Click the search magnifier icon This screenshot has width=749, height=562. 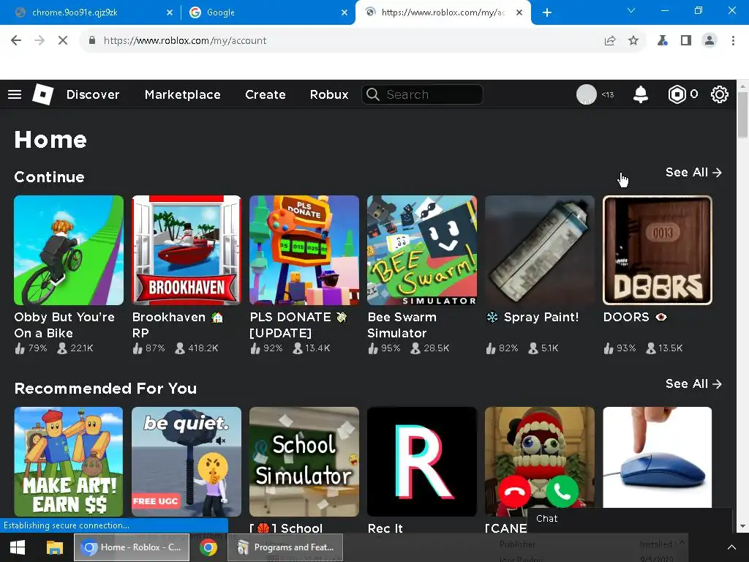[373, 94]
